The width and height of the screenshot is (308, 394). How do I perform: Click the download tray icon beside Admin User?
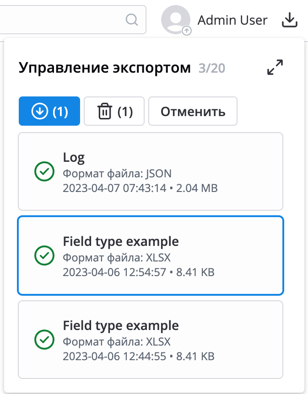[289, 20]
